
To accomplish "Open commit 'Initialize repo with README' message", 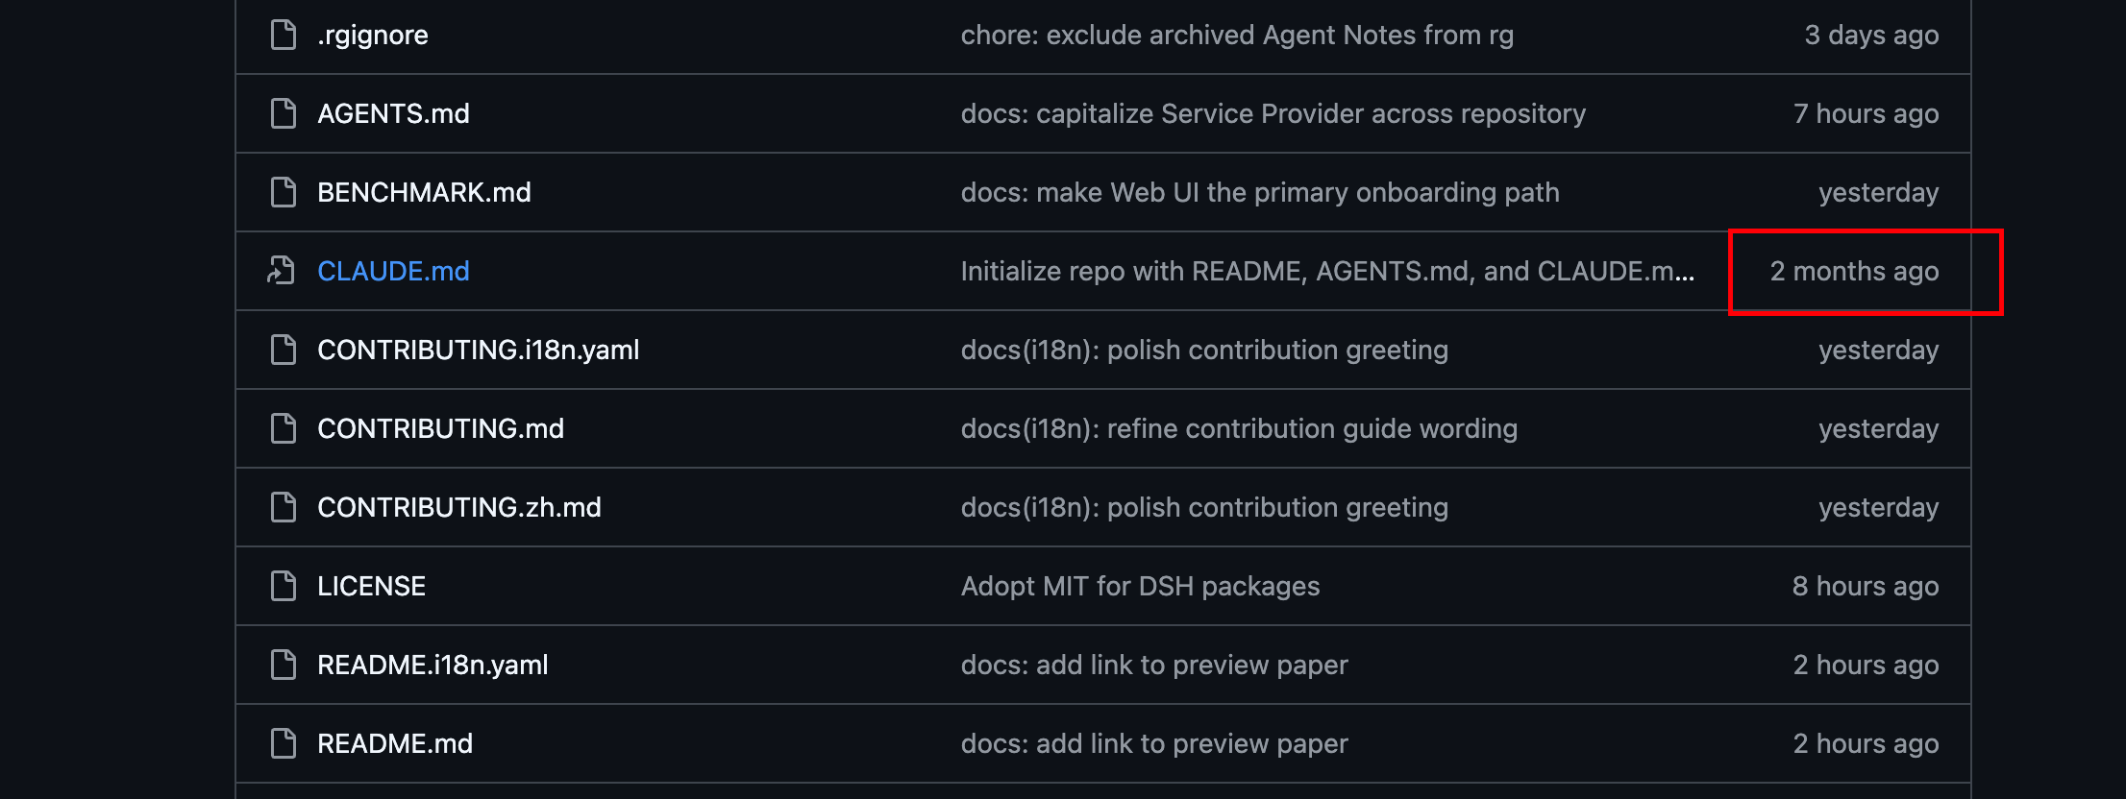I will [1327, 271].
